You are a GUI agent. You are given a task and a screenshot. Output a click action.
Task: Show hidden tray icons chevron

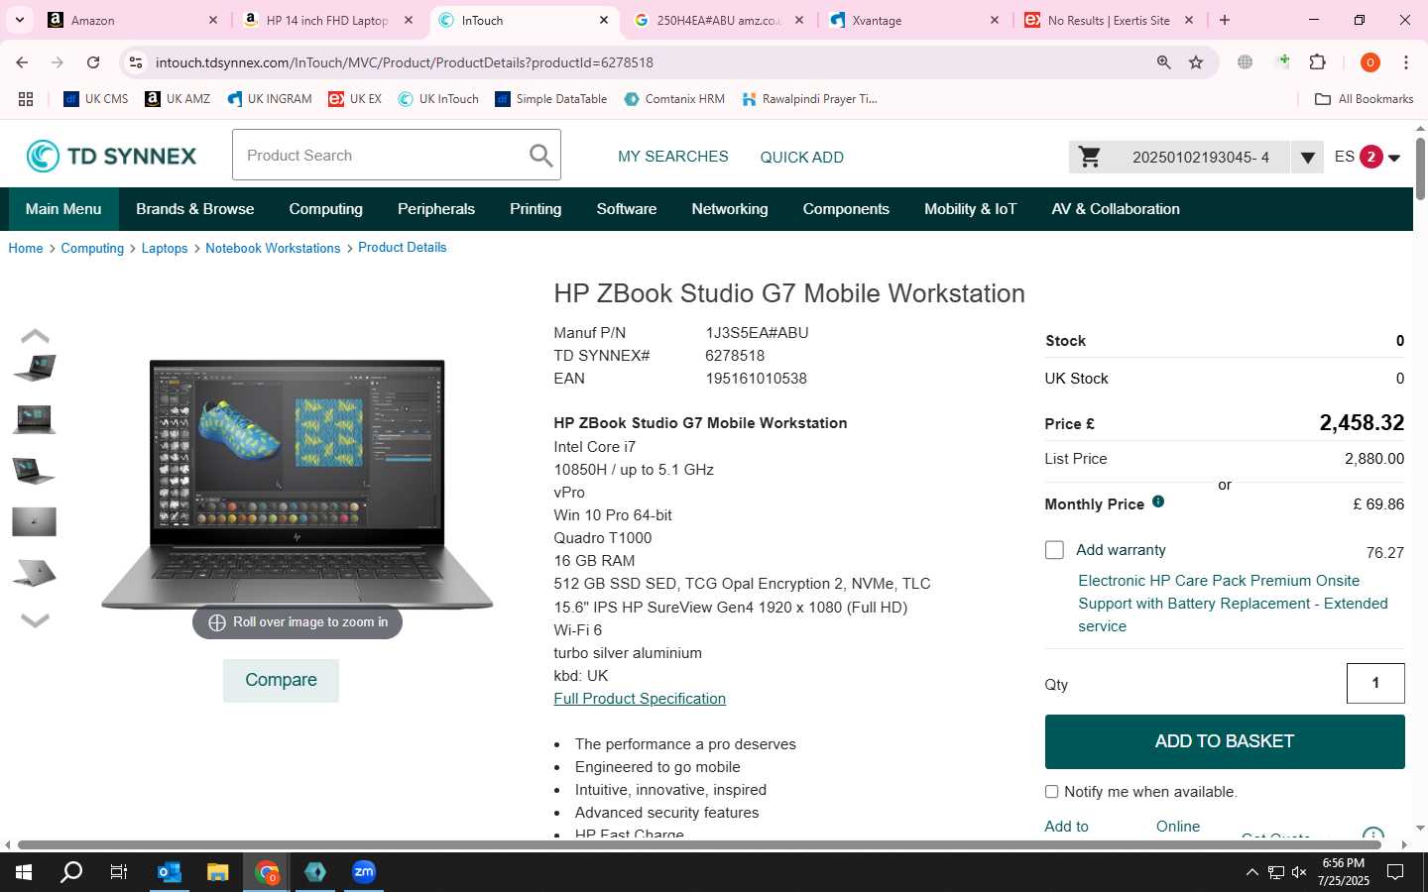[x=1251, y=872]
